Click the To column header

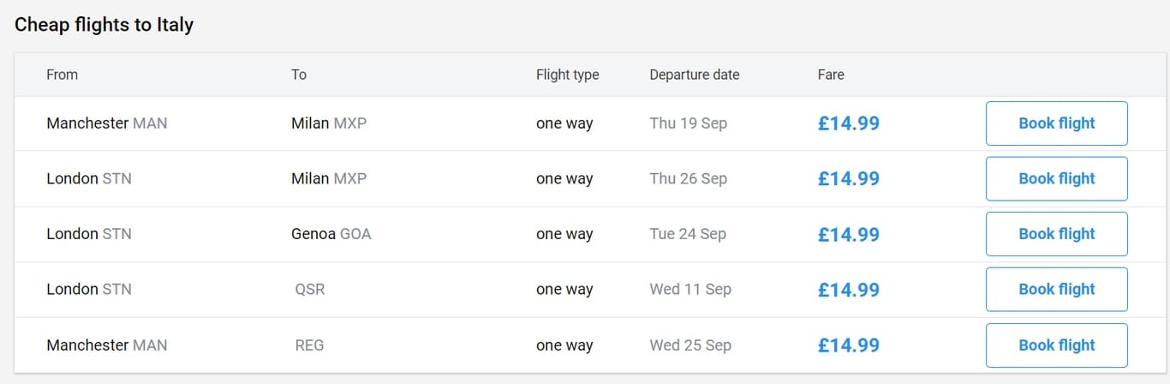(299, 75)
